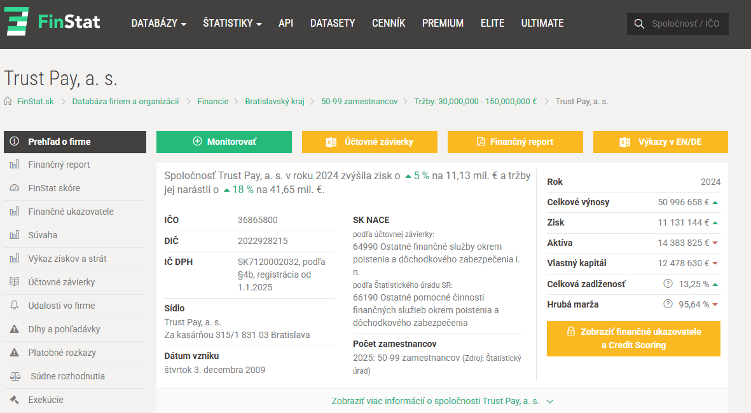Click the warning icon beside Dlhy a pohľadávky
The image size is (751, 413).
15,328
